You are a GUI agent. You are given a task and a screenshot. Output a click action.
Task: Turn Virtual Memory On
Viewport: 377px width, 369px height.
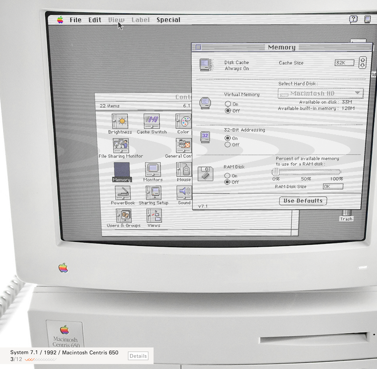[x=228, y=104]
